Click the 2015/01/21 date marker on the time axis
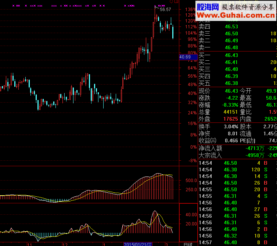Screen dimensions: 277x246 [x=138, y=244]
